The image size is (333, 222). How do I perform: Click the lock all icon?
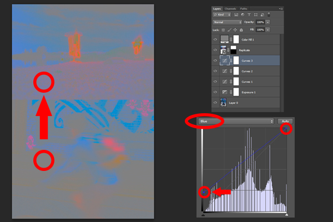click(x=241, y=30)
